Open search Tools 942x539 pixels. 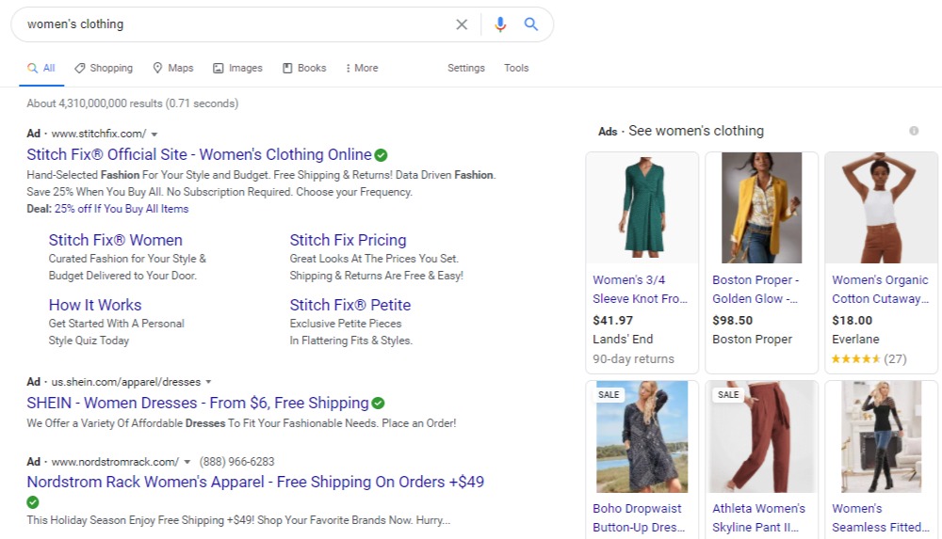[x=516, y=69]
